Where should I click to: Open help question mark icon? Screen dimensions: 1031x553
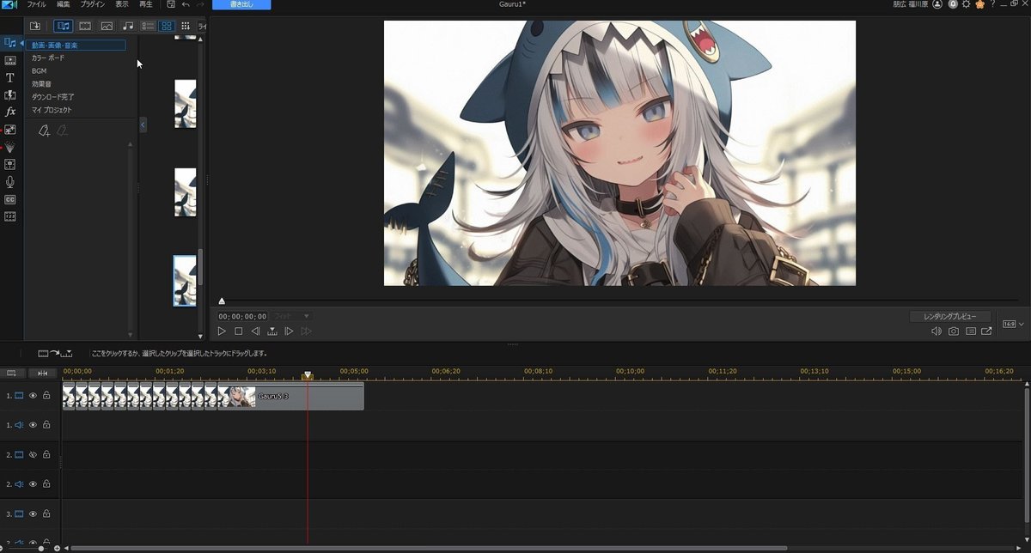pyautogui.click(x=992, y=4)
